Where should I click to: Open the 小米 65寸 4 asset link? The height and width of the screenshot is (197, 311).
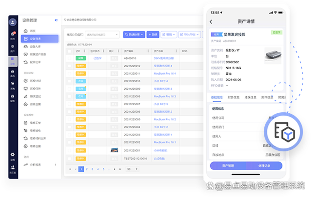point(161,81)
